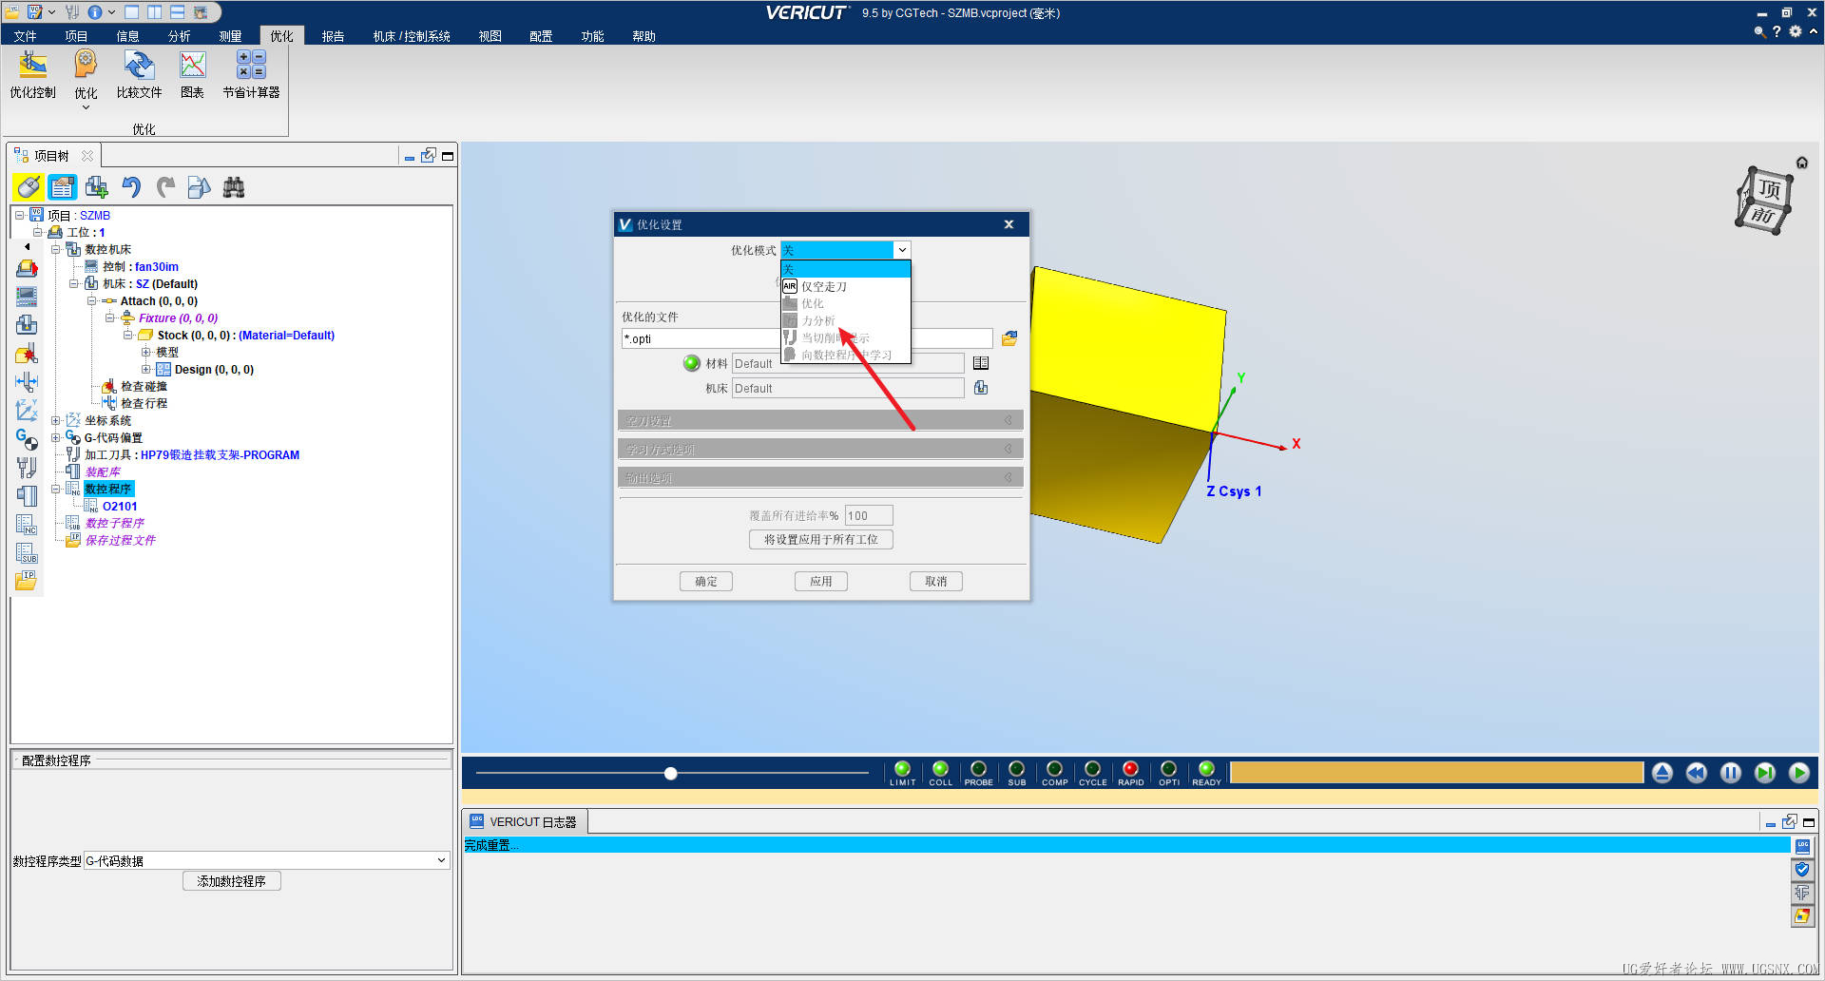Click the Home view icon in viewport
This screenshot has width=1825, height=981.
(x=1801, y=163)
